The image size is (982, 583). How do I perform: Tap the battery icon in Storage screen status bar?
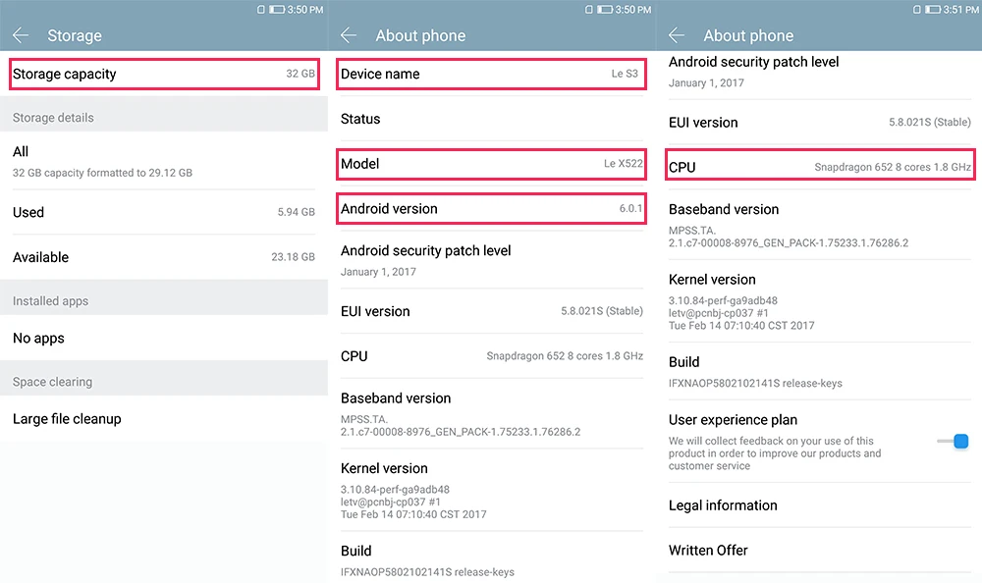(x=277, y=10)
